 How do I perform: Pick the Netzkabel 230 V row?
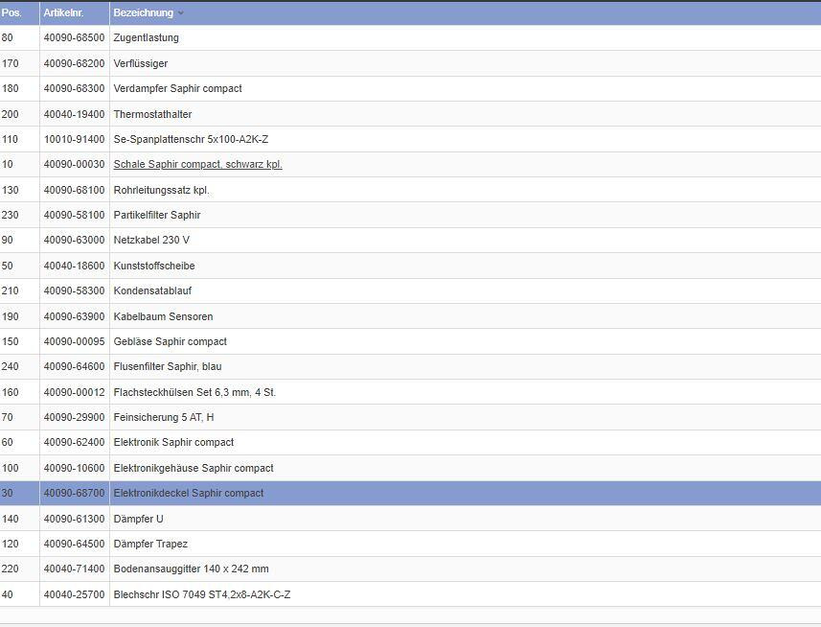[x=151, y=241]
